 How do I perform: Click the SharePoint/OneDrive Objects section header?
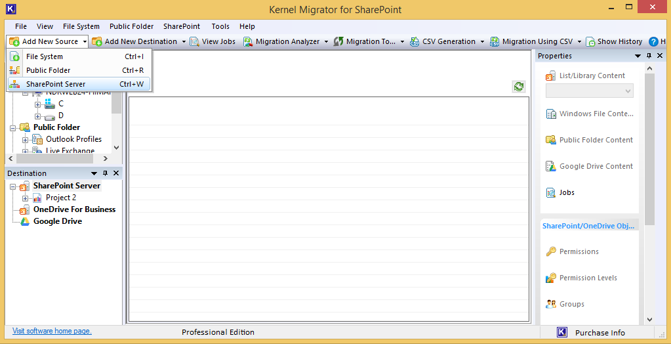pos(588,226)
